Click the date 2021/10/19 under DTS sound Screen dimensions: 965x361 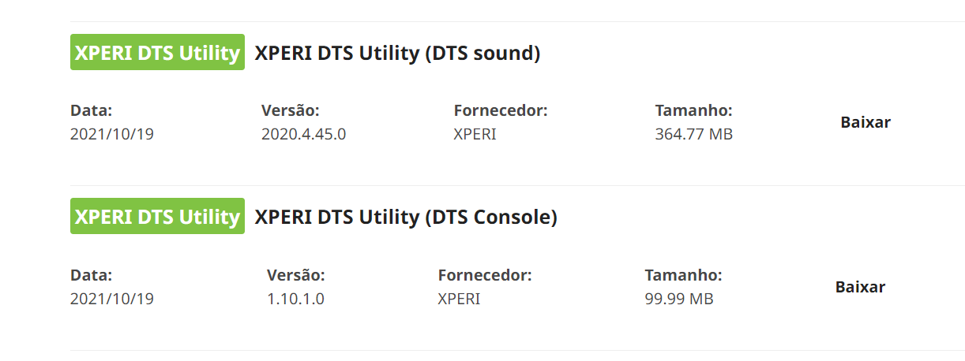click(111, 134)
